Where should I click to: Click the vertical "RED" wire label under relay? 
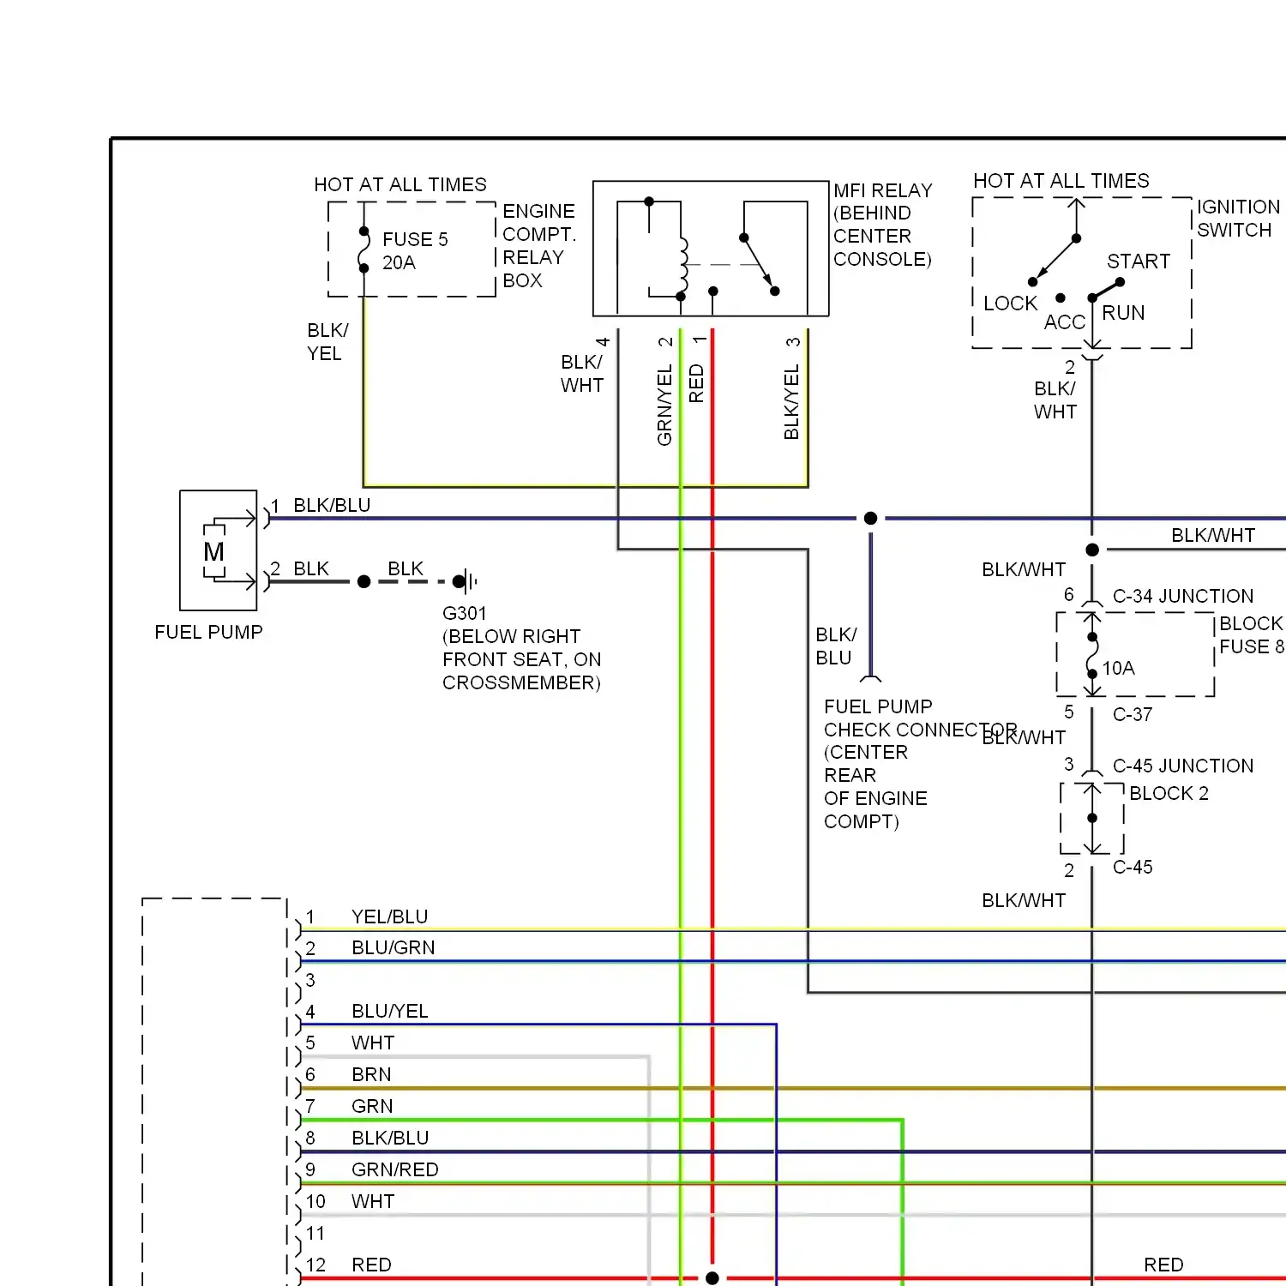tap(696, 383)
